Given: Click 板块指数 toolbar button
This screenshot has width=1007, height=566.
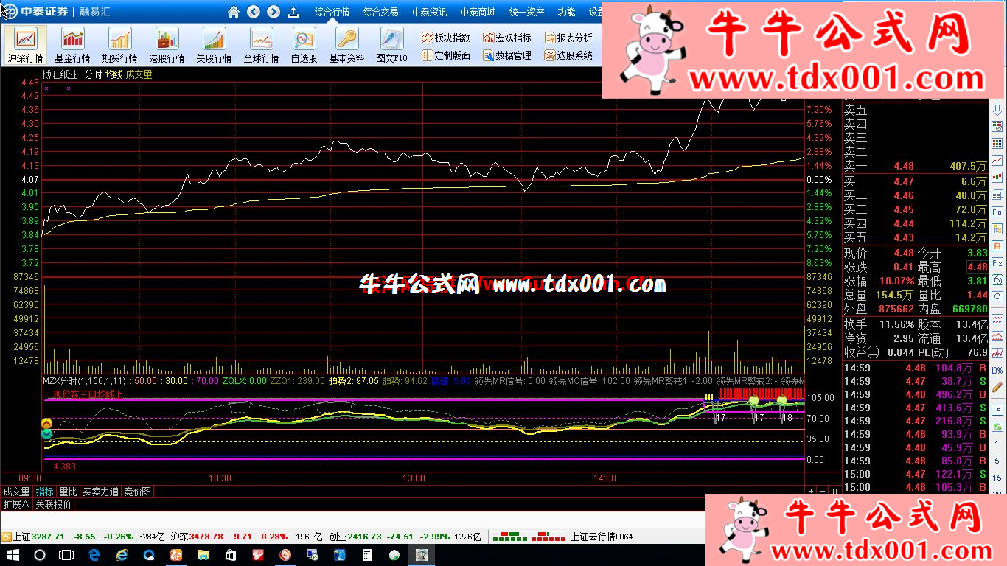Looking at the screenshot, I should pyautogui.click(x=445, y=38).
